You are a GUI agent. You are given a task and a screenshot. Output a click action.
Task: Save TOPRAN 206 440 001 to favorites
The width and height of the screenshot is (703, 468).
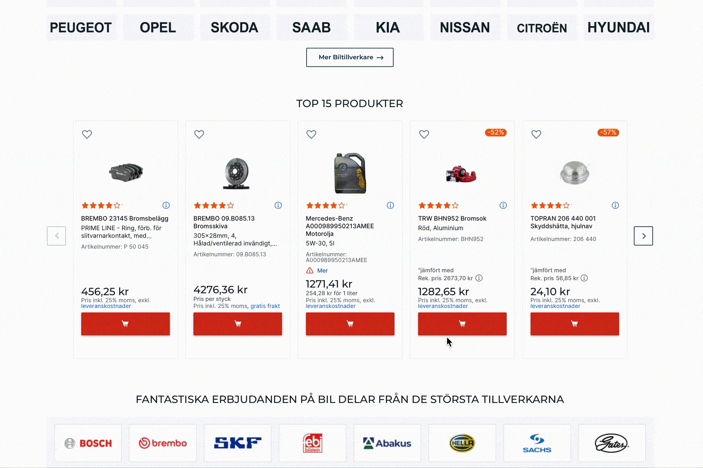pyautogui.click(x=536, y=134)
